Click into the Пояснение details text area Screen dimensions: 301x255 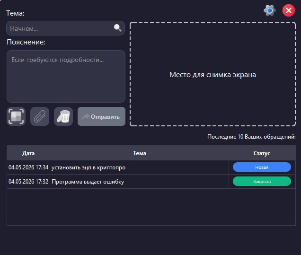(66, 76)
